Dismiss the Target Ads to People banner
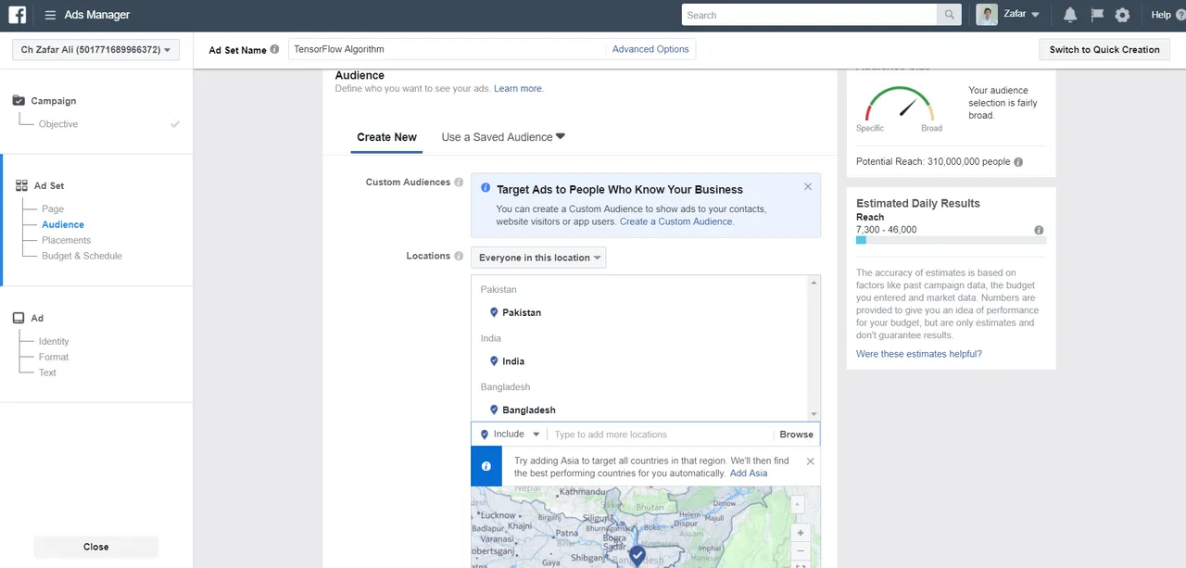 (x=808, y=186)
